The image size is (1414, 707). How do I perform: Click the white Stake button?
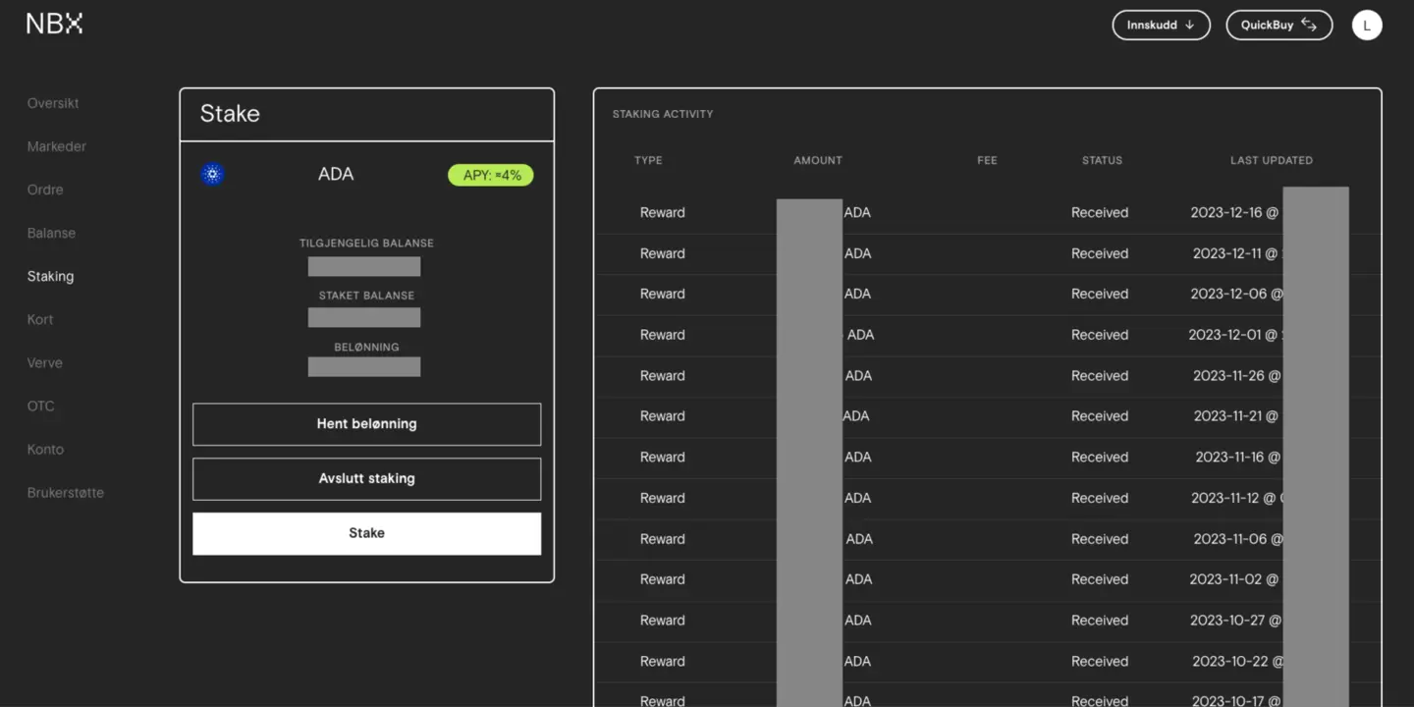coord(366,533)
